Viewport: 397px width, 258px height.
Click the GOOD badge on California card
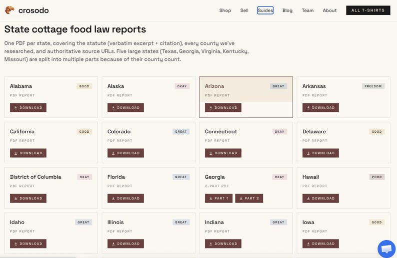click(x=84, y=131)
